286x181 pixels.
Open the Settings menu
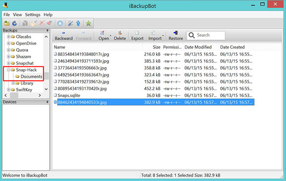click(x=33, y=15)
